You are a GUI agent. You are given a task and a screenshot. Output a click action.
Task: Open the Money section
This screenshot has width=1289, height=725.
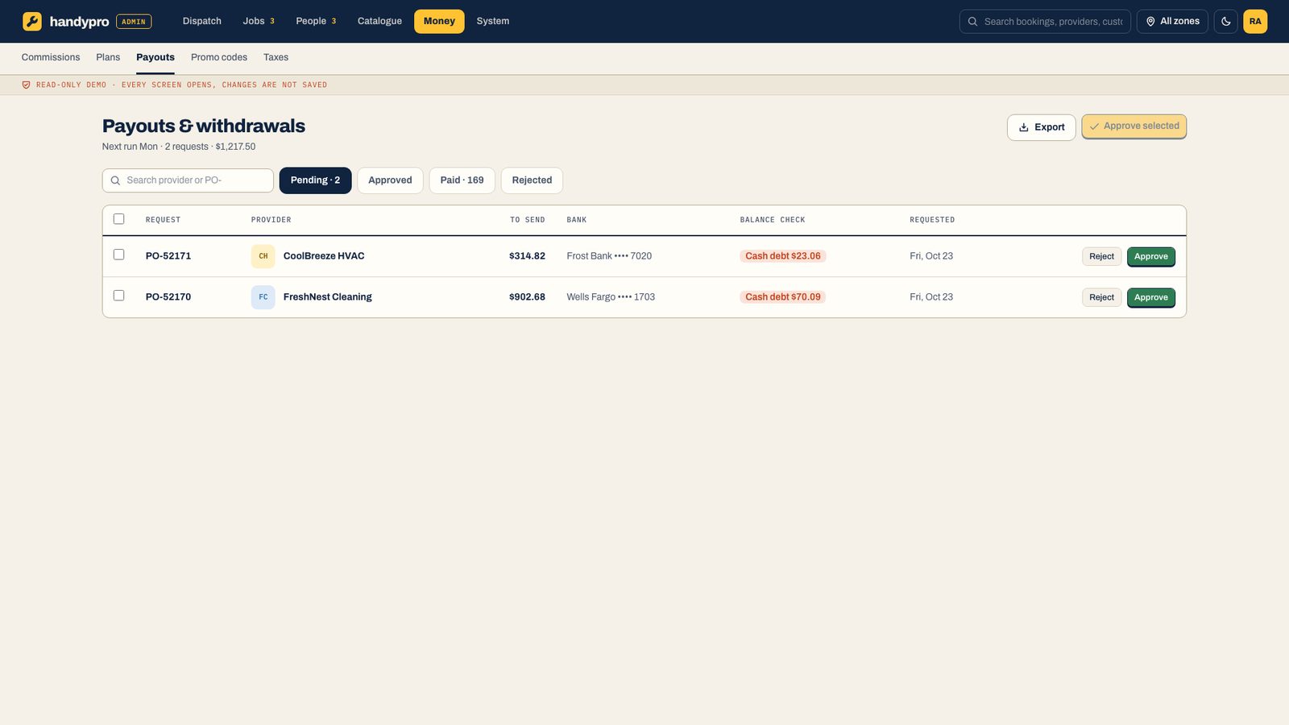[x=439, y=21]
